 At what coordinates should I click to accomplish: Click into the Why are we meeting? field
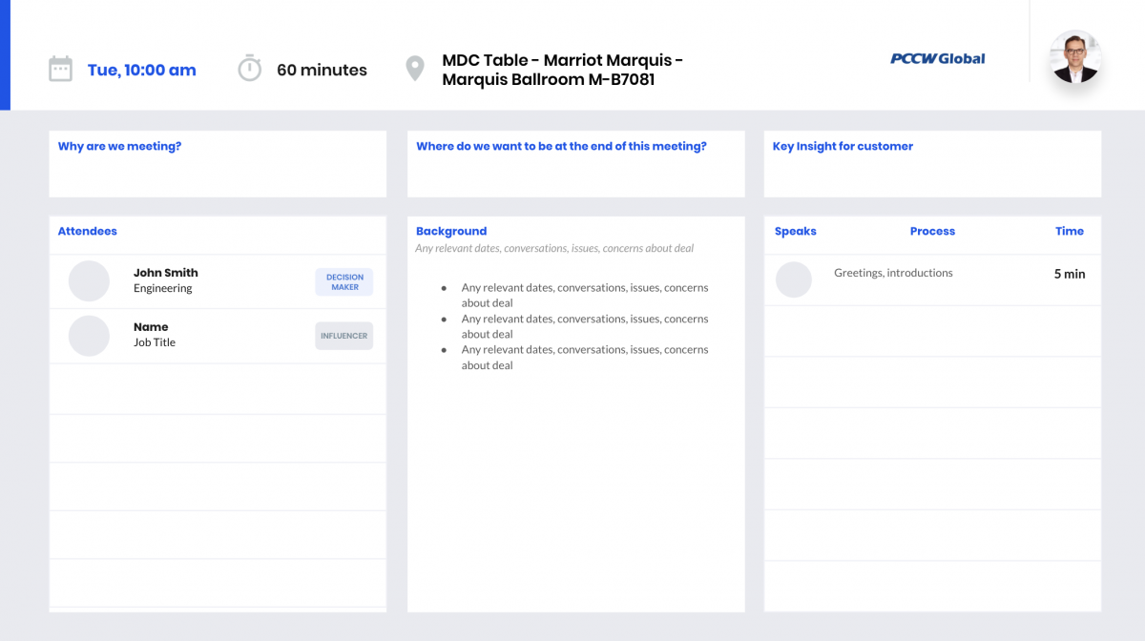coord(218,164)
